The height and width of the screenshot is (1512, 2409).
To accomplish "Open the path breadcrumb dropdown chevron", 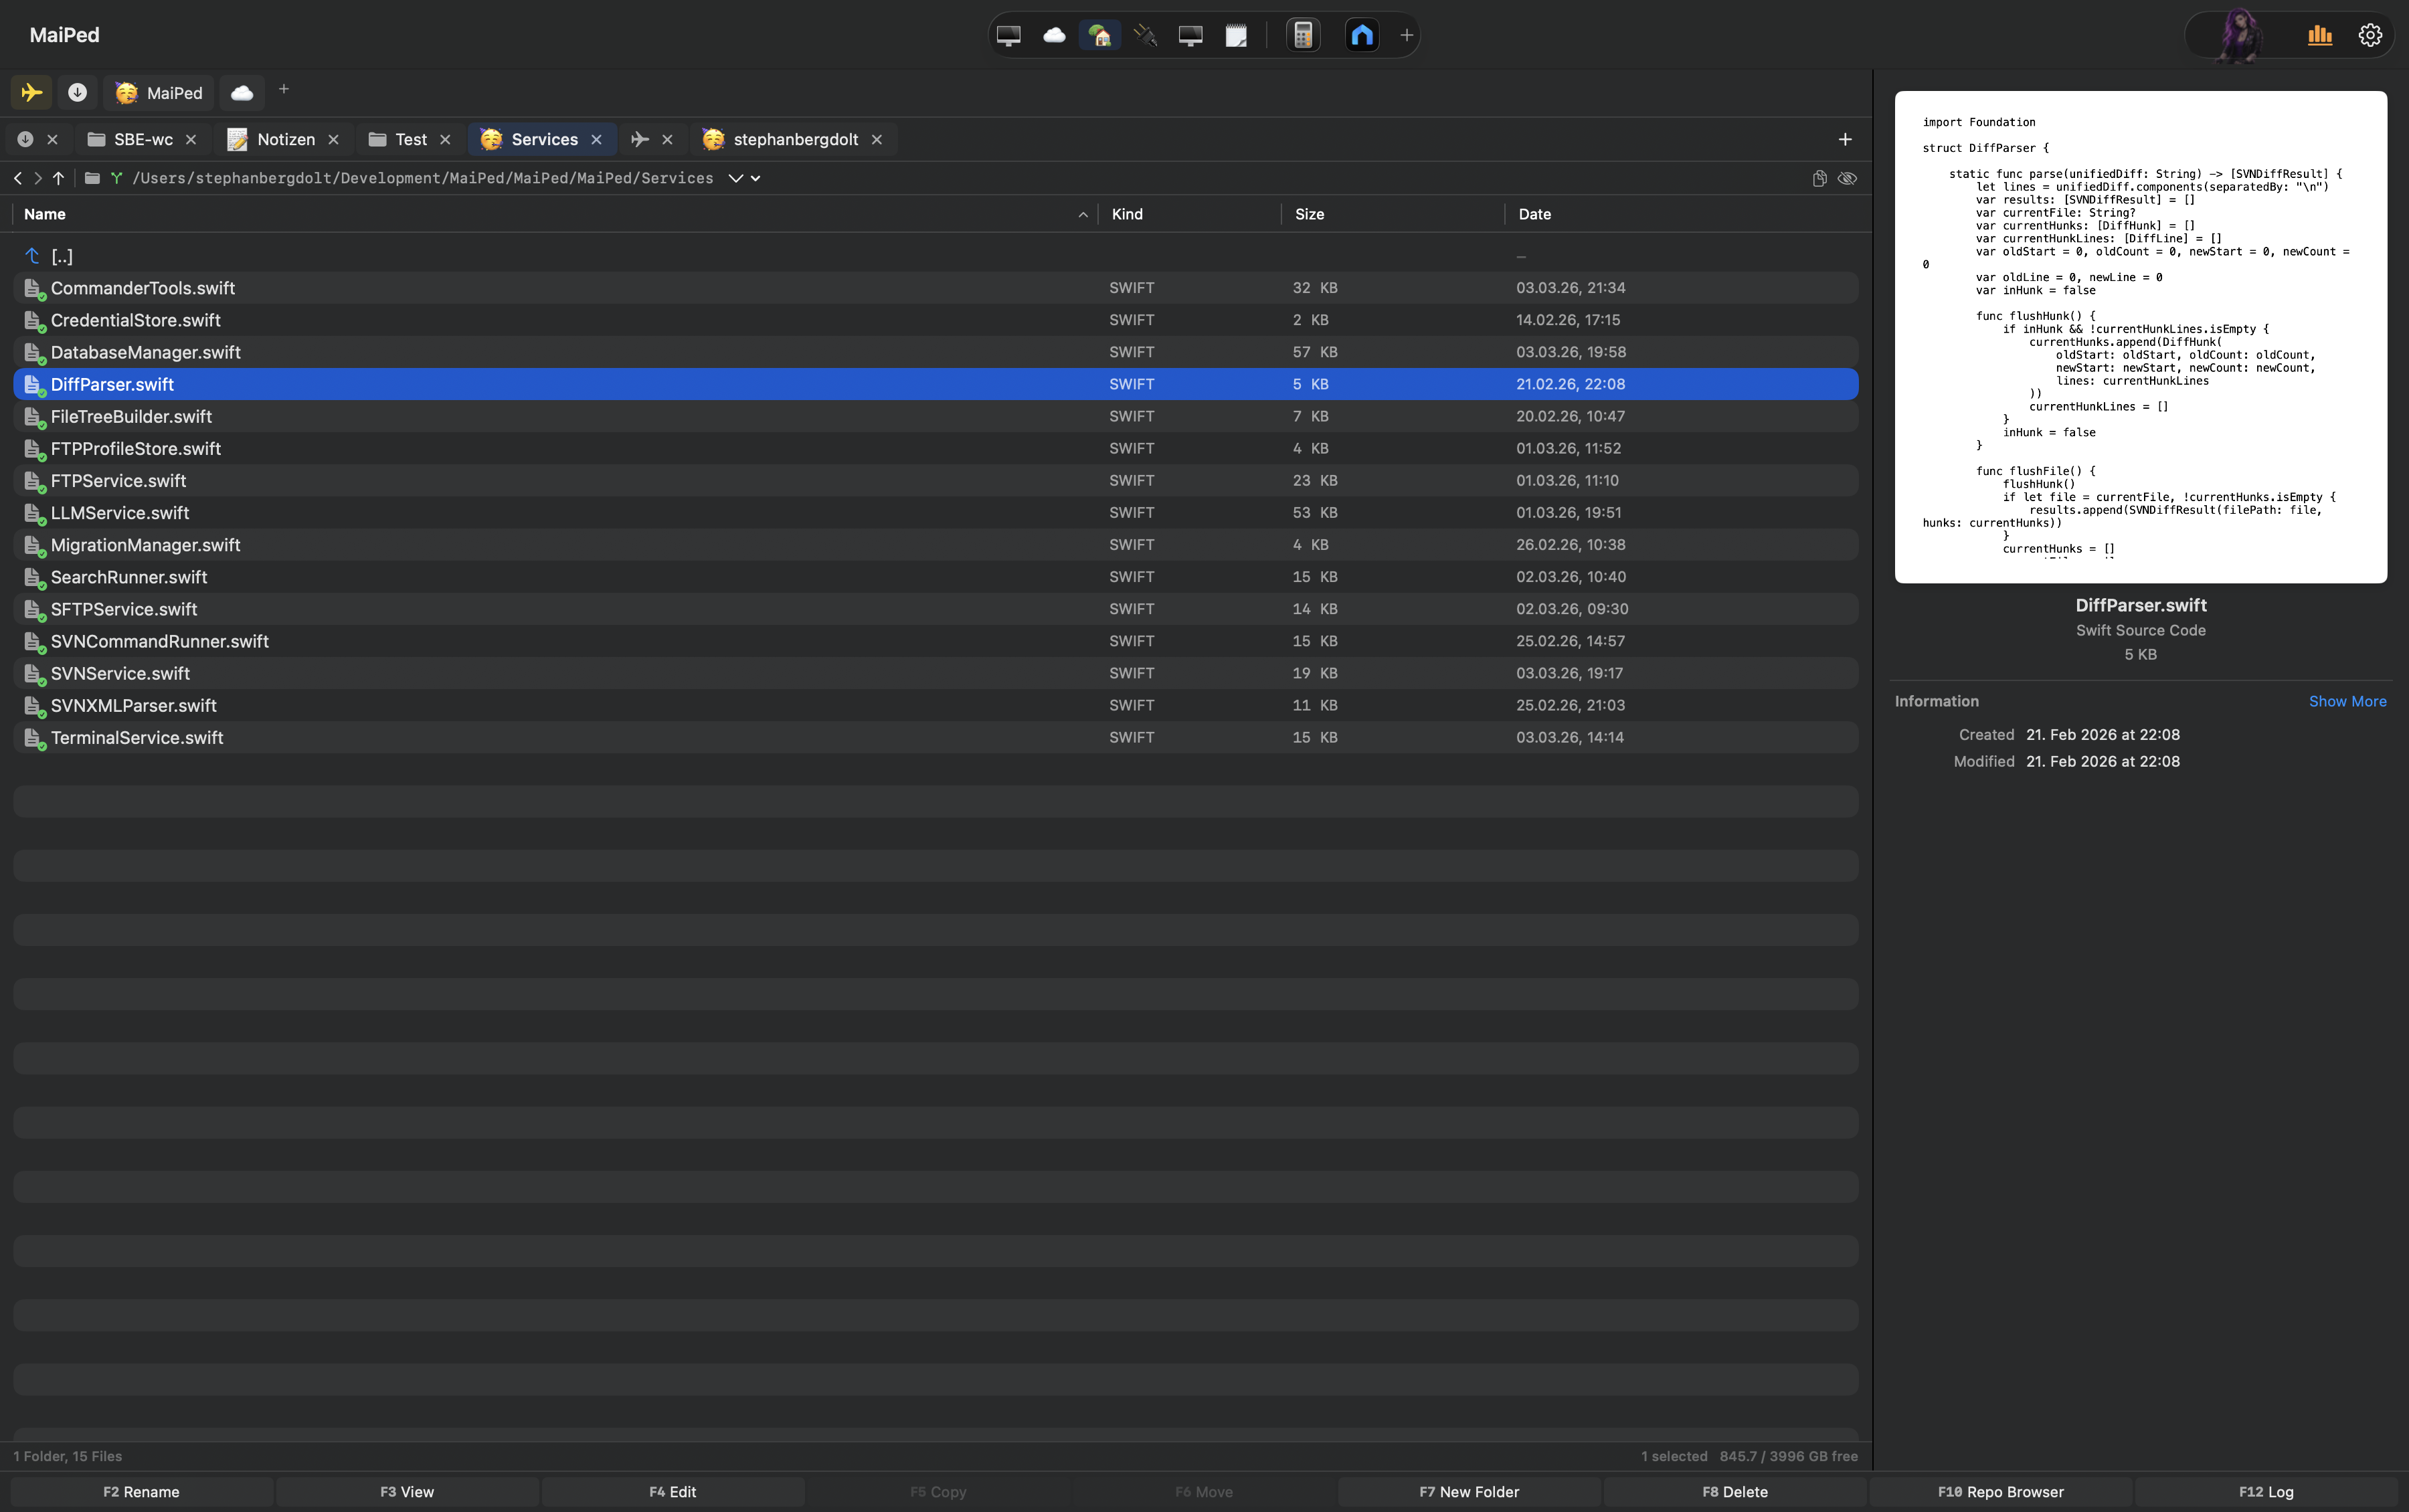I will click(x=736, y=178).
